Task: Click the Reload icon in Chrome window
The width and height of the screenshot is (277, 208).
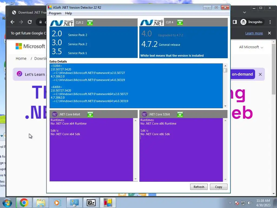Action: coord(30,22)
